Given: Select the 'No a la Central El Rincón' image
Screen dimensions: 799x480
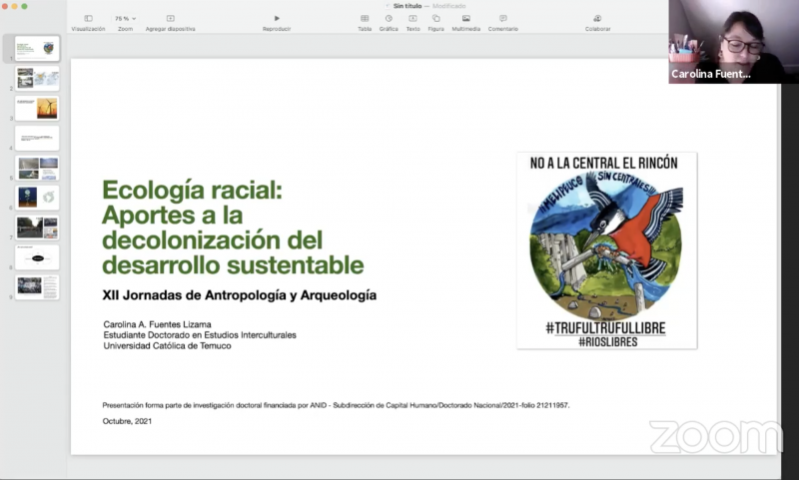Looking at the screenshot, I should coord(606,250).
